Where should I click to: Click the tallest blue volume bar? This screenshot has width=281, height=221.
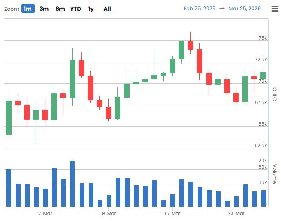pos(72,184)
